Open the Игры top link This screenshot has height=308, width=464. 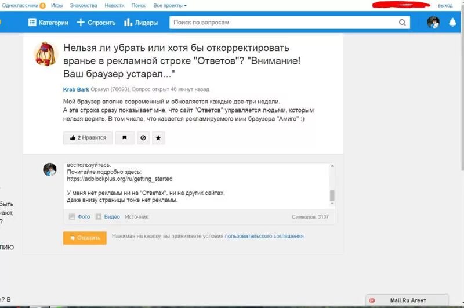(x=57, y=5)
